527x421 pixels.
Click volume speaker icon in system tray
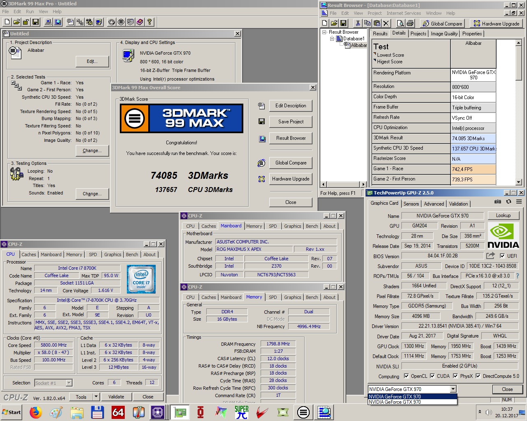(489, 412)
